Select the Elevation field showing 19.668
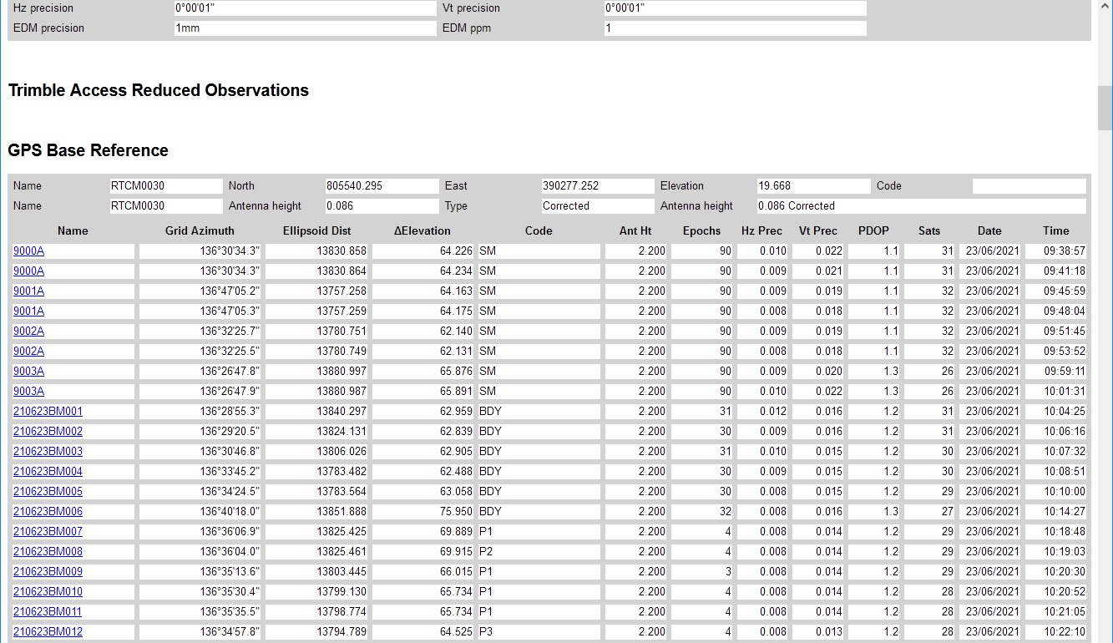 (x=812, y=186)
